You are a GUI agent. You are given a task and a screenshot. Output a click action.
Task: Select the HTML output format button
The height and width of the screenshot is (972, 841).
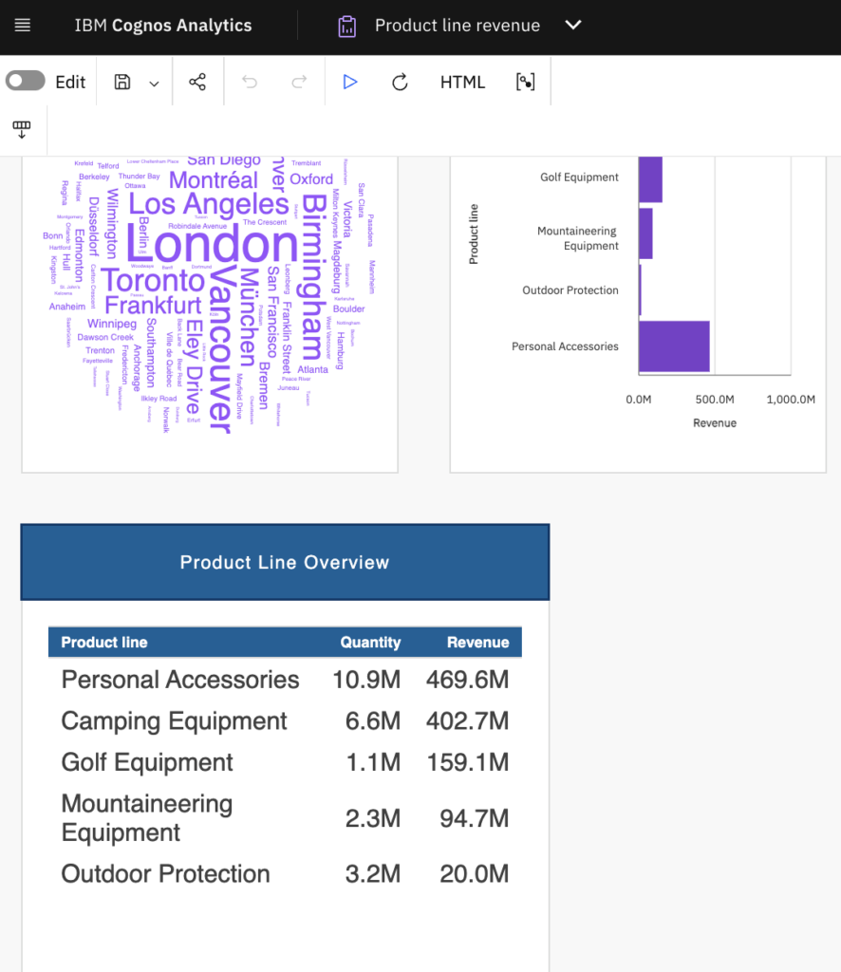click(462, 83)
